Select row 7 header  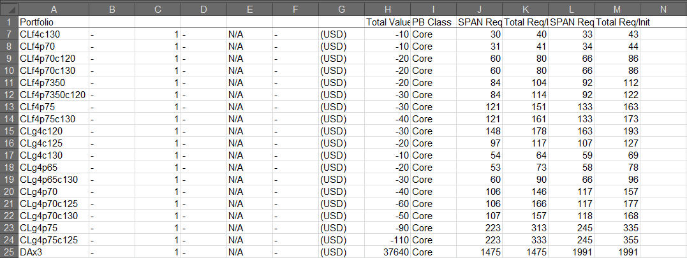(x=9, y=34)
